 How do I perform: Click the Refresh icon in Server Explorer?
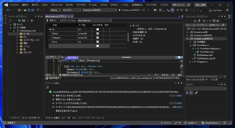11,21
